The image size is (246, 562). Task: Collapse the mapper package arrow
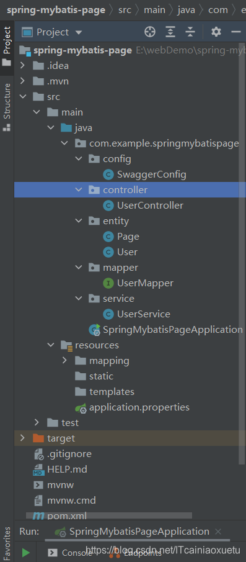[x=79, y=268]
